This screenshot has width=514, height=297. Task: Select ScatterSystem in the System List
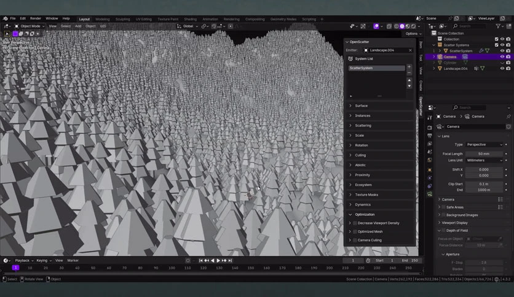[376, 68]
